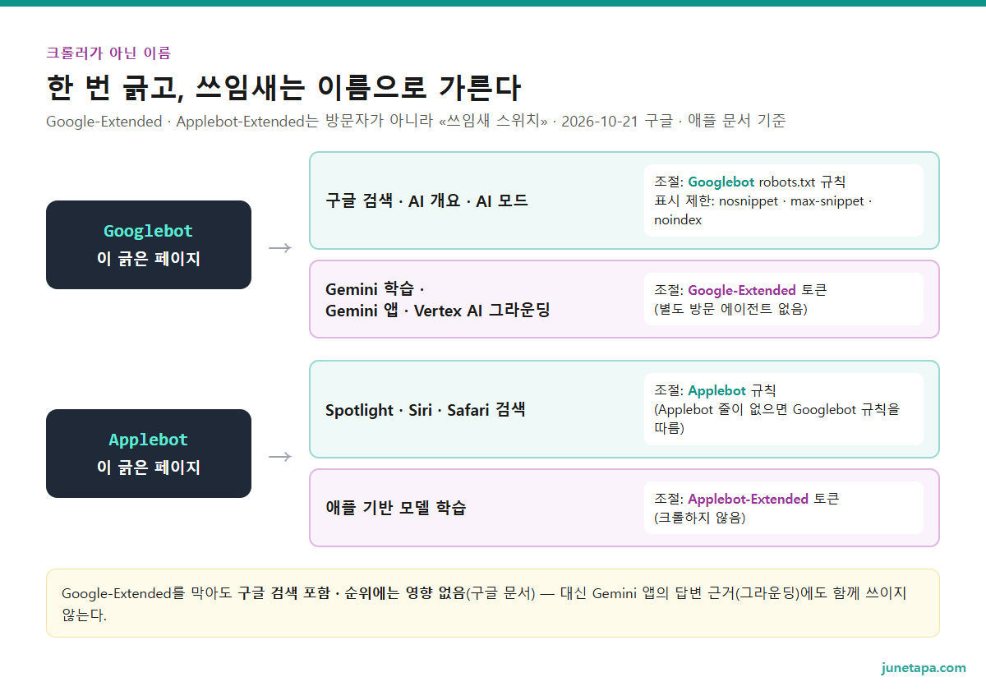Select the dark Applebot source box
This screenshot has height=691, width=986.
point(149,454)
